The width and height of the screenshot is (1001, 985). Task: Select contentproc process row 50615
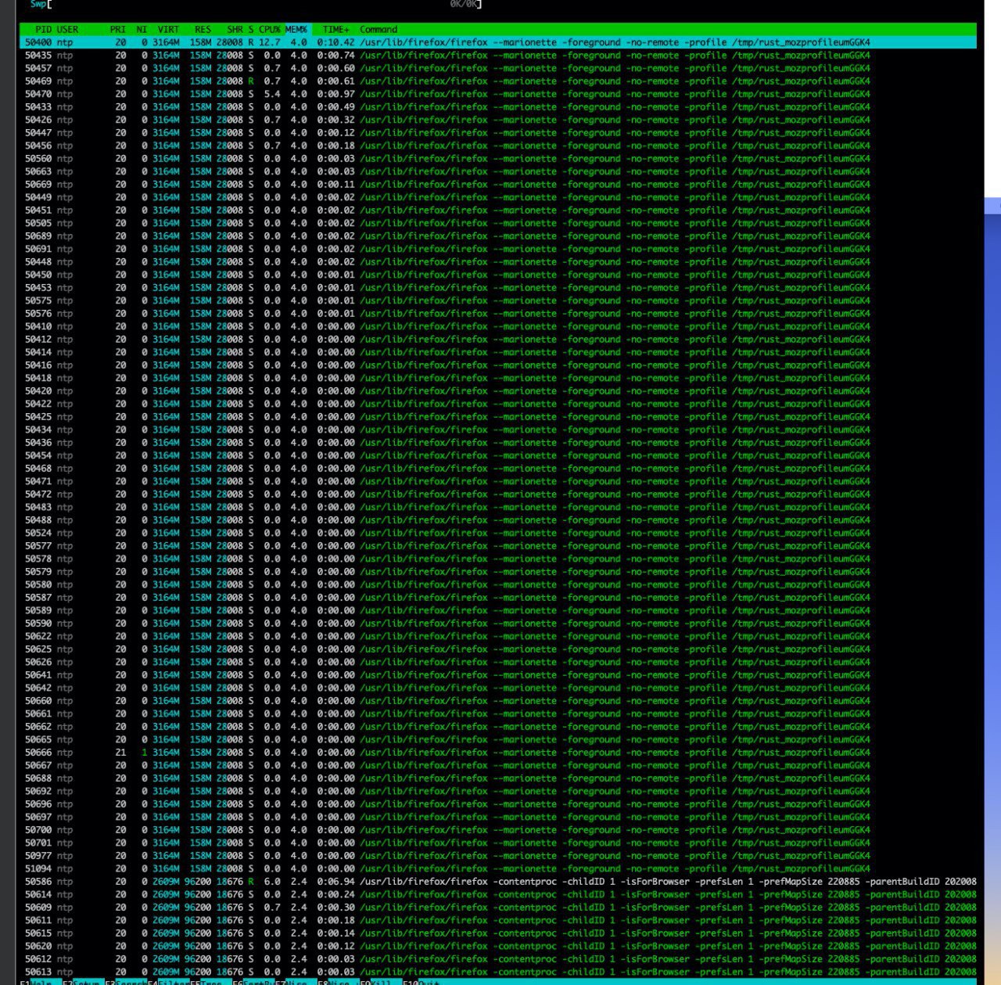pyautogui.click(x=498, y=933)
